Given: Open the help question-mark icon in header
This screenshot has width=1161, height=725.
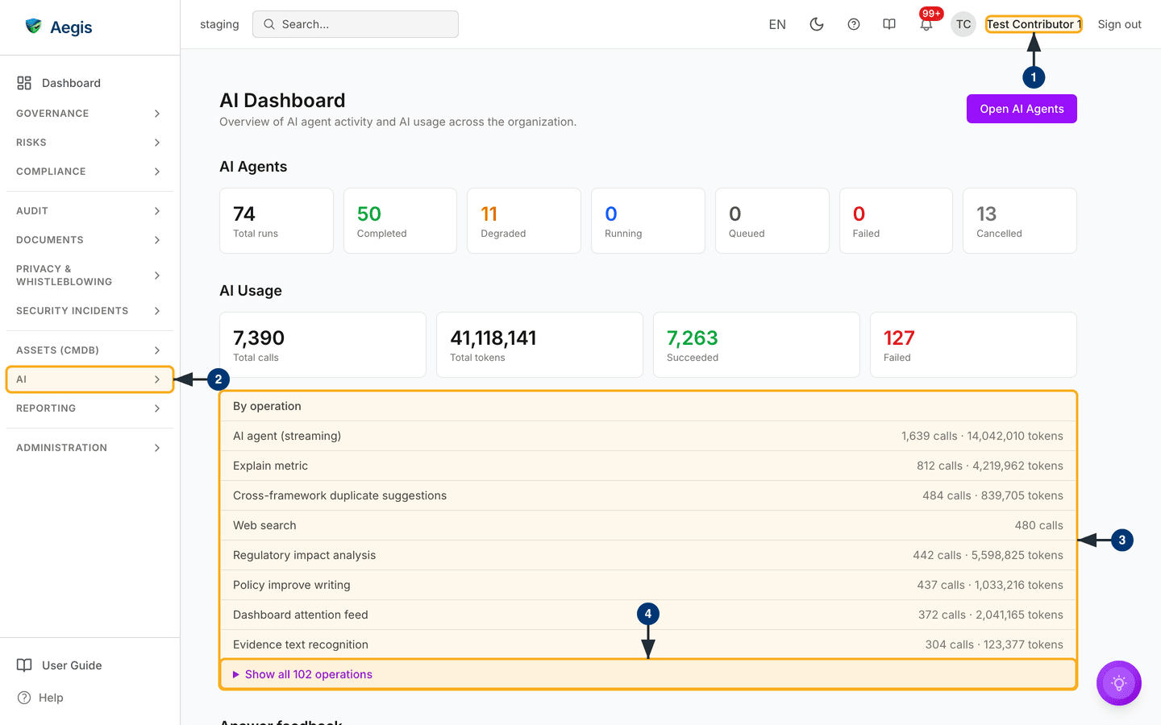Looking at the screenshot, I should point(854,24).
